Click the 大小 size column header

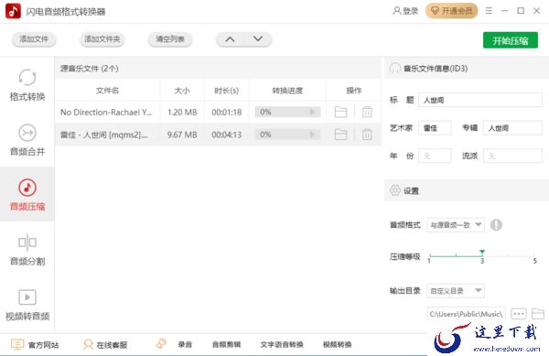[182, 91]
